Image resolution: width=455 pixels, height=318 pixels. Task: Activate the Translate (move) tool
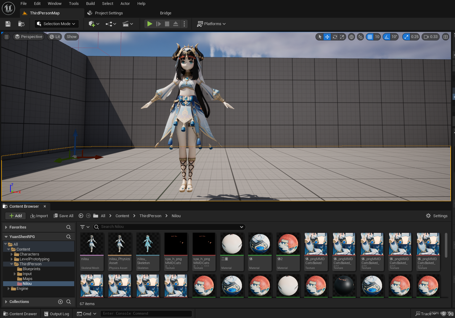pos(327,37)
